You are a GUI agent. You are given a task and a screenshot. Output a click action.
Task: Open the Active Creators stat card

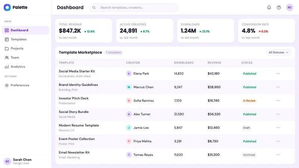(x=145, y=31)
